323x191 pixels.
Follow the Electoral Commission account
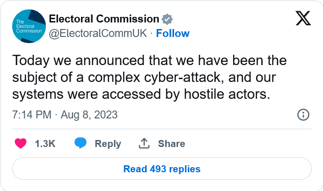[173, 33]
